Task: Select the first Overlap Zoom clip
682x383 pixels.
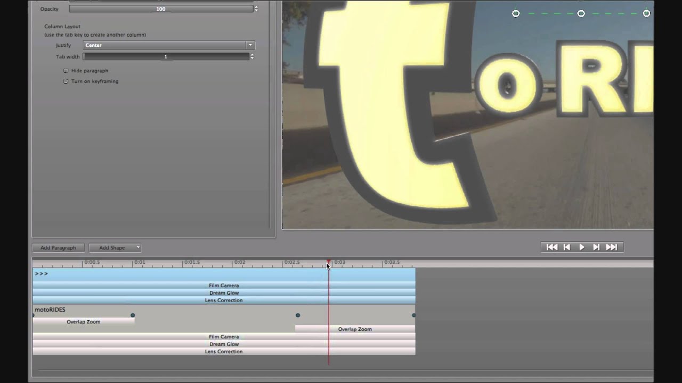Action: 84,322
